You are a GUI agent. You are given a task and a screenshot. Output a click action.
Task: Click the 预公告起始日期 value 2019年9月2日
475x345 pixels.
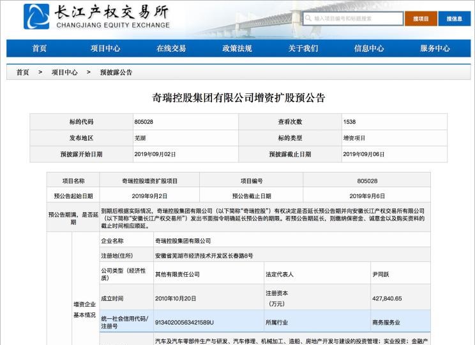pyautogui.click(x=149, y=196)
